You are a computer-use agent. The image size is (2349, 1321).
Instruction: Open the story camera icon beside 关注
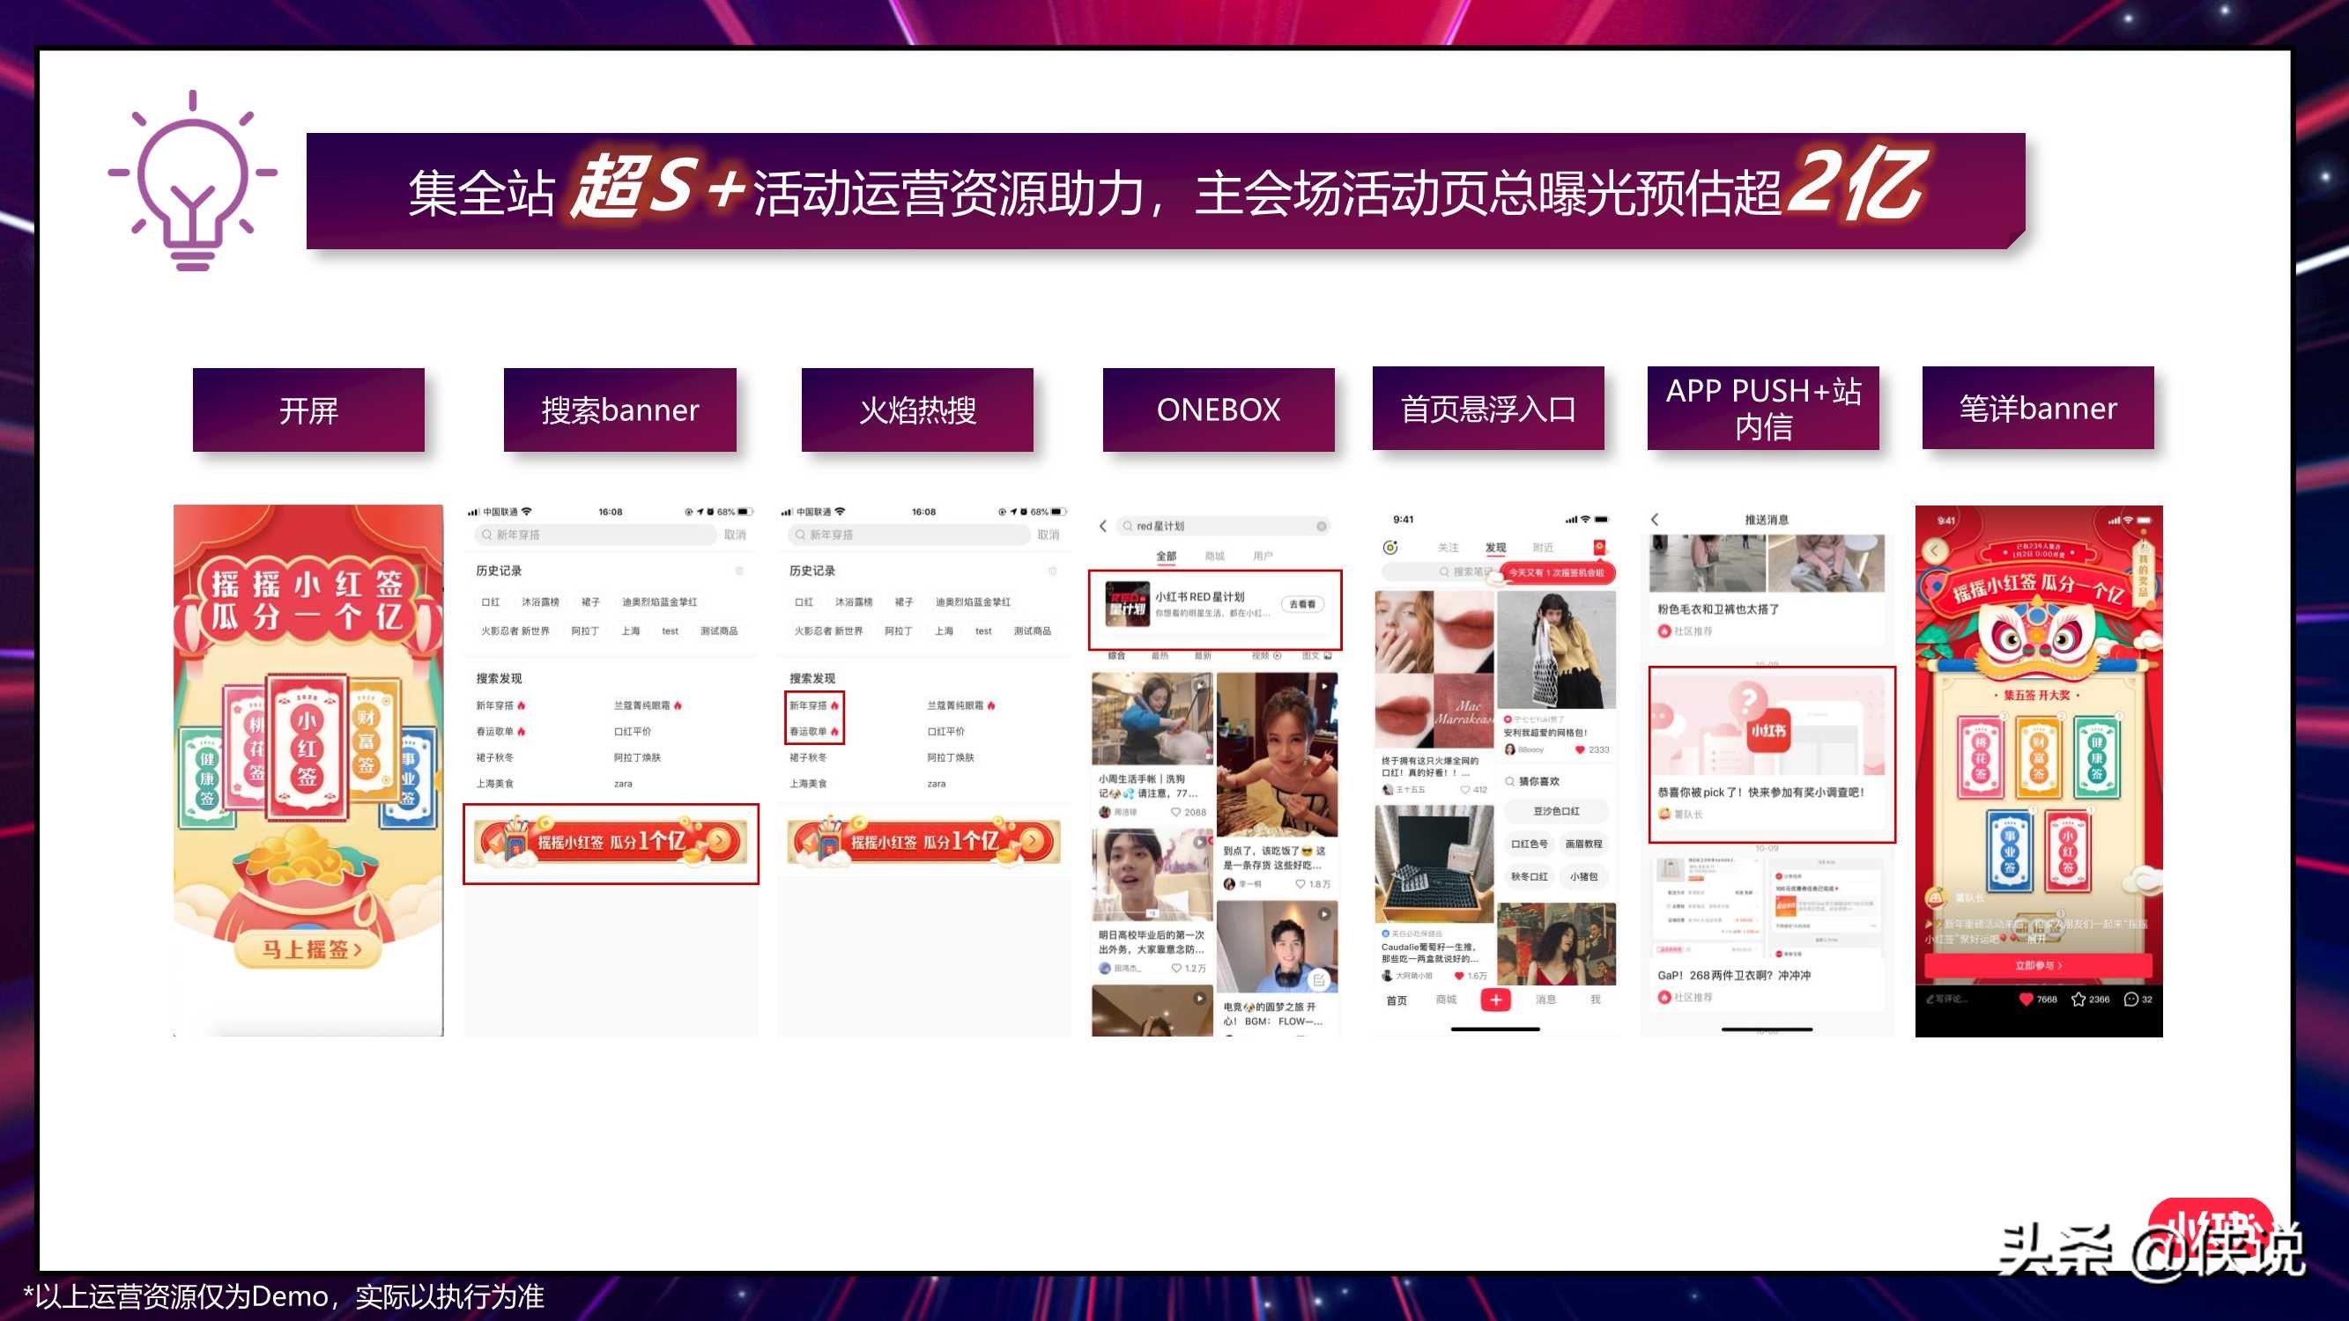(x=1390, y=547)
